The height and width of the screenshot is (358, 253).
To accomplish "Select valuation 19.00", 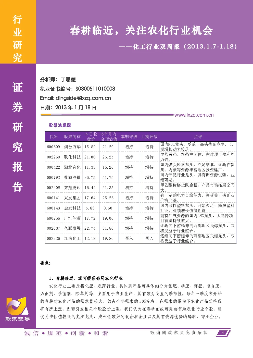I will pos(108,218).
